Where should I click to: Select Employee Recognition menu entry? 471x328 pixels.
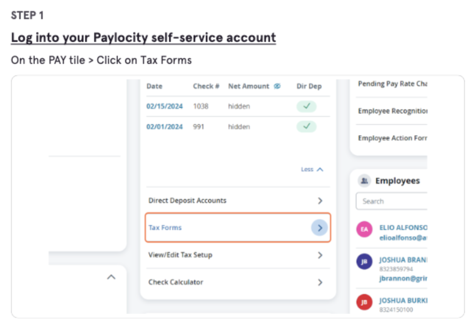(393, 111)
